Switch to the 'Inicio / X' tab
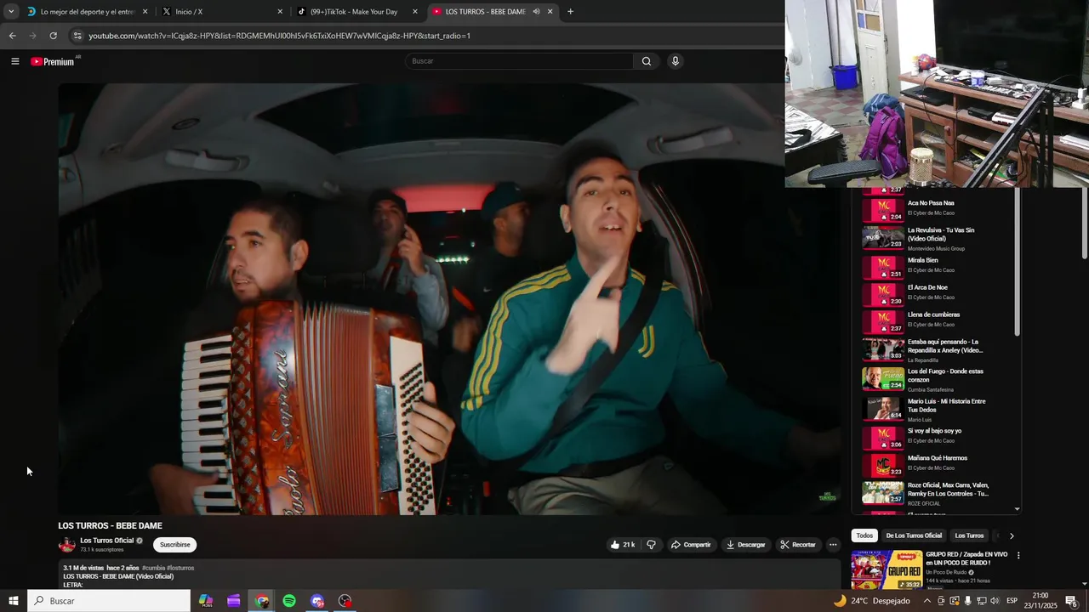This screenshot has height=612, width=1089. (221, 12)
